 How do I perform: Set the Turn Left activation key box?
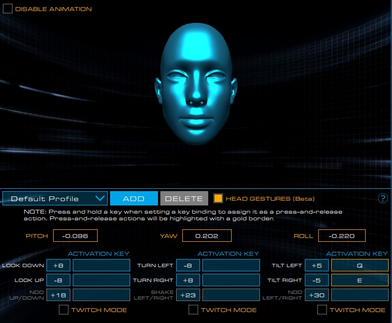pyautogui.click(x=231, y=265)
